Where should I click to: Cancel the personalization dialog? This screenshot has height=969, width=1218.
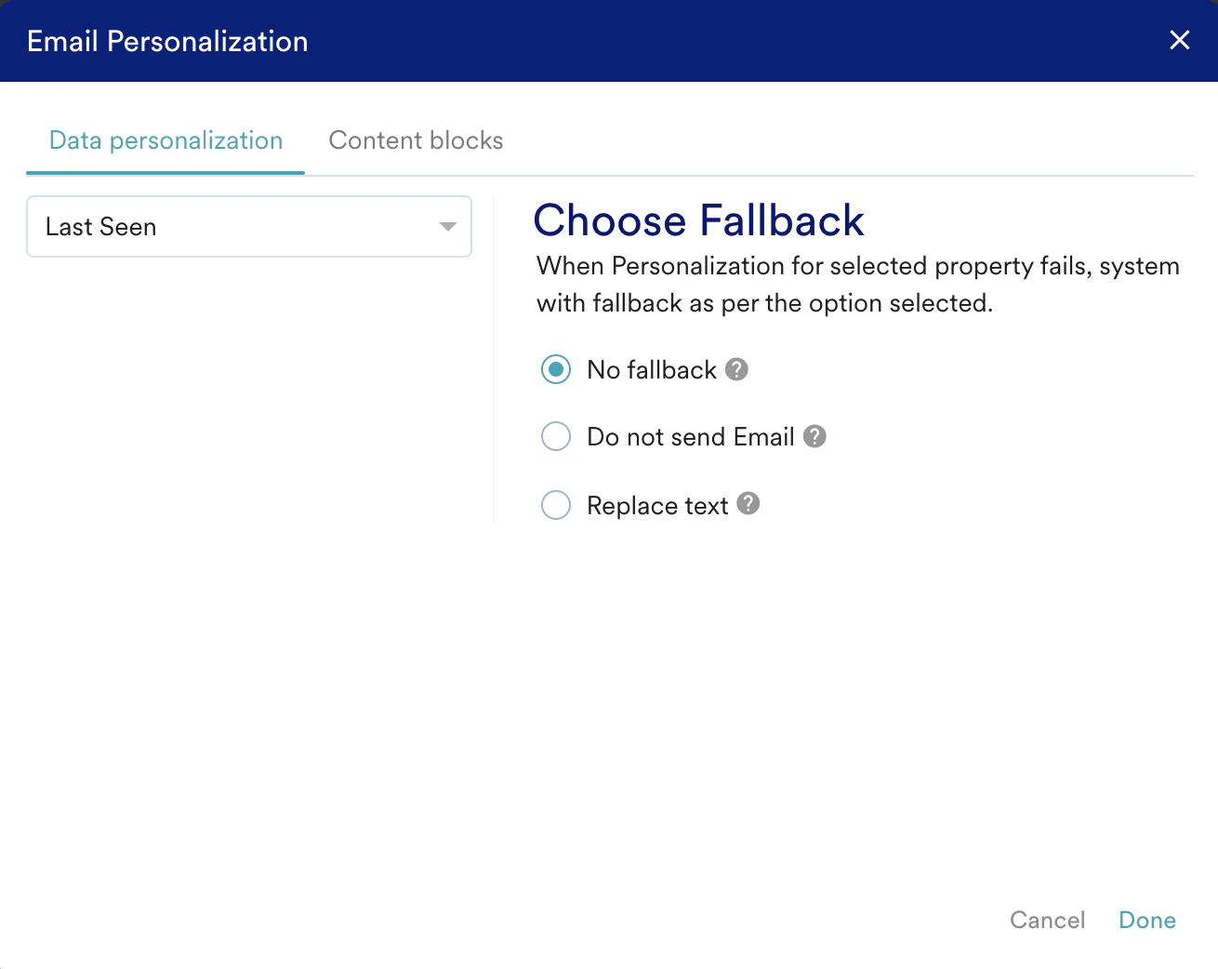point(1047,920)
